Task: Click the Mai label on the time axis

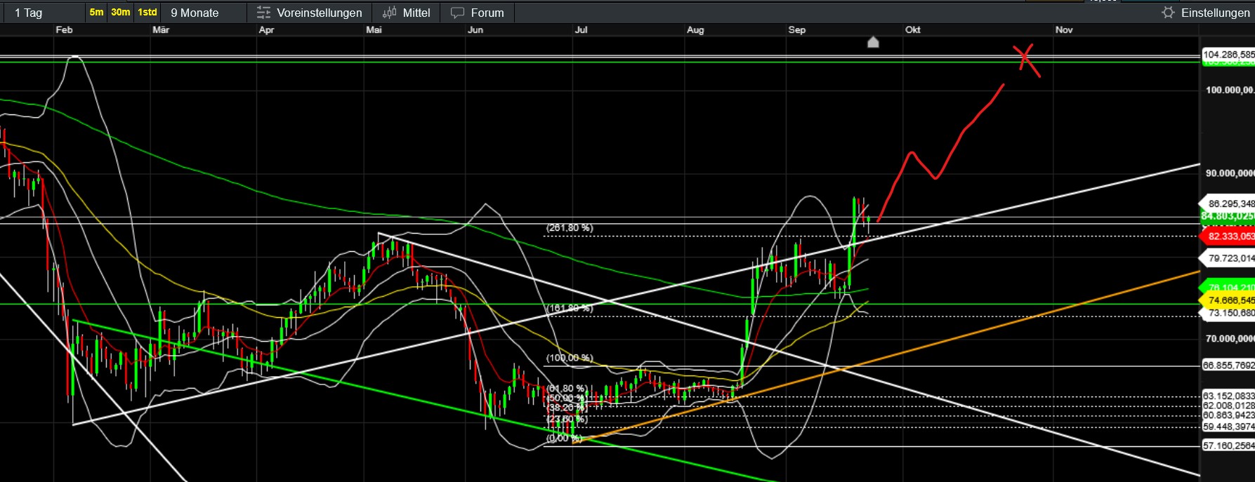Action: tap(374, 29)
